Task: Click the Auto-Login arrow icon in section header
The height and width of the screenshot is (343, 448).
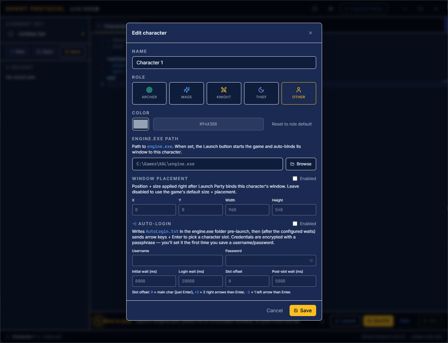Action: click(x=134, y=223)
